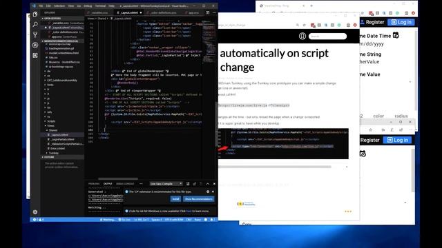
Task: Expand the Scripts folder in Explorer tree
Action: pos(51,121)
